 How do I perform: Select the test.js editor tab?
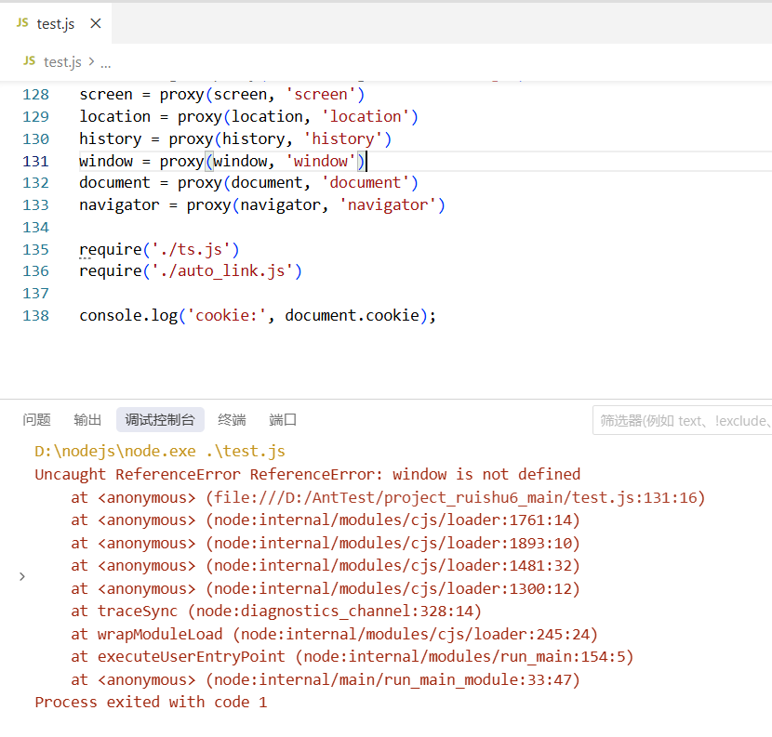[56, 24]
